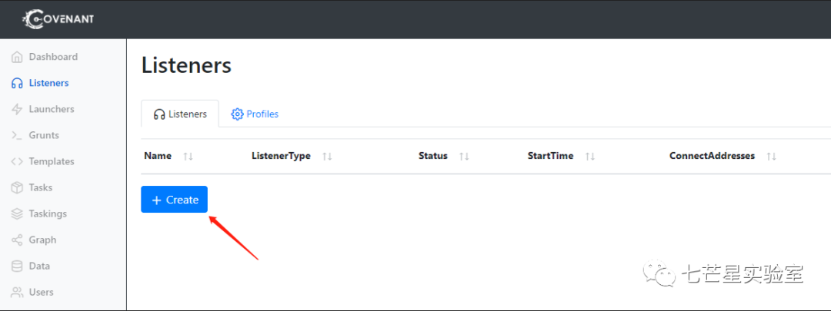Screen dimensions: 831x311
Task: Click the Taskings layers icon
Action: 17,213
